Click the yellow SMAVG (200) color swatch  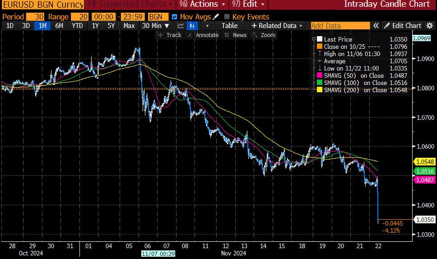pyautogui.click(x=319, y=90)
